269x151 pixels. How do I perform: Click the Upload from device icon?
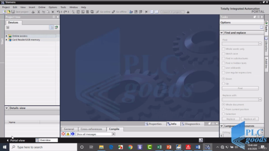point(83,12)
